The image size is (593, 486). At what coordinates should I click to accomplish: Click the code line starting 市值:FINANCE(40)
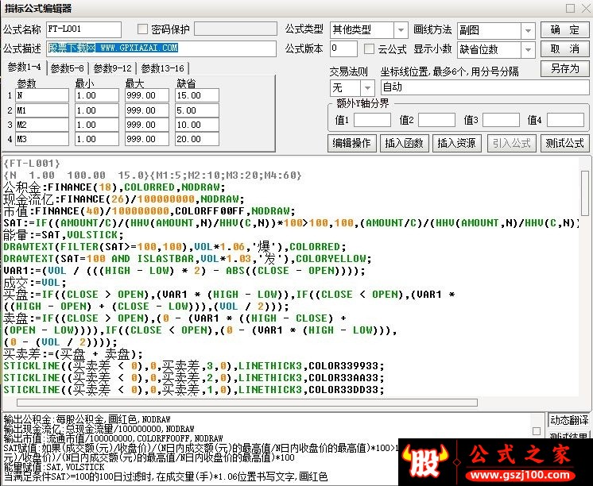(x=149, y=211)
